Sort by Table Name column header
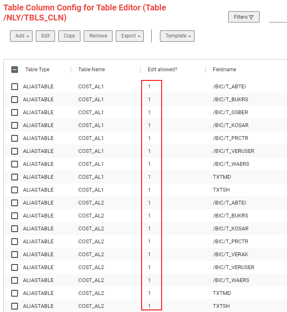 click(92, 70)
